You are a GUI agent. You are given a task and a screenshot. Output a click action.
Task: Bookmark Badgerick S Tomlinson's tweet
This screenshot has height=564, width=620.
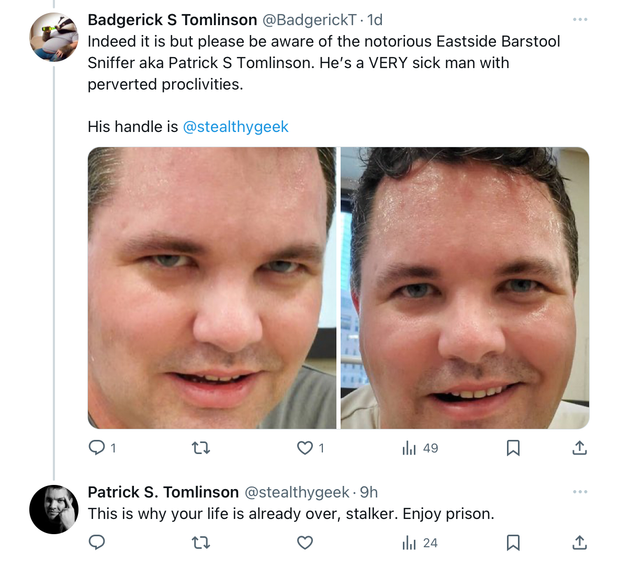pyautogui.click(x=513, y=448)
